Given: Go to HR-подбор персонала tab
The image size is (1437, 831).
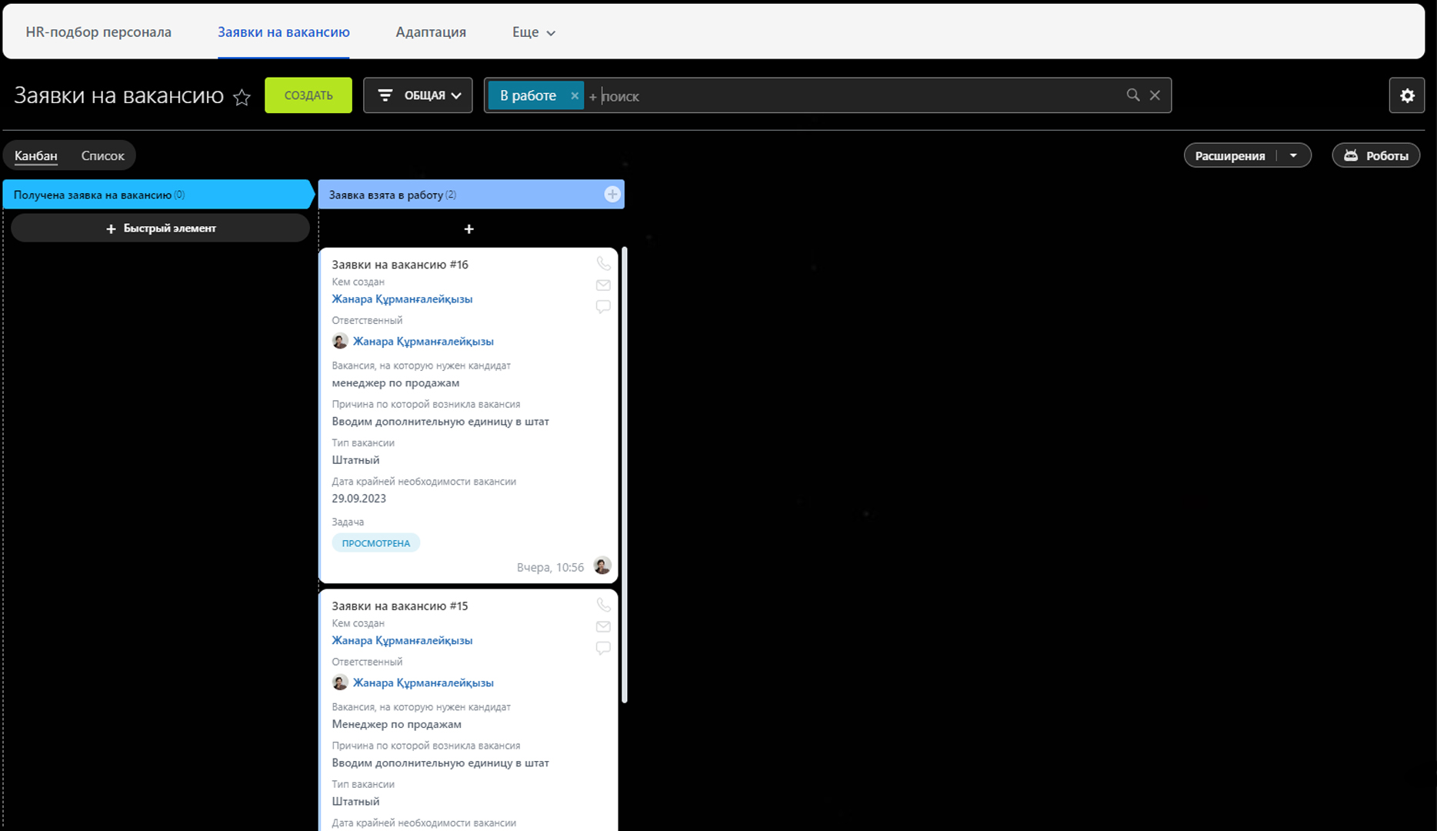Looking at the screenshot, I should pyautogui.click(x=98, y=32).
